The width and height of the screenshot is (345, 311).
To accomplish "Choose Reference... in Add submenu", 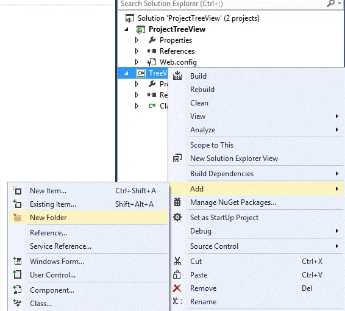I will pos(88,233).
